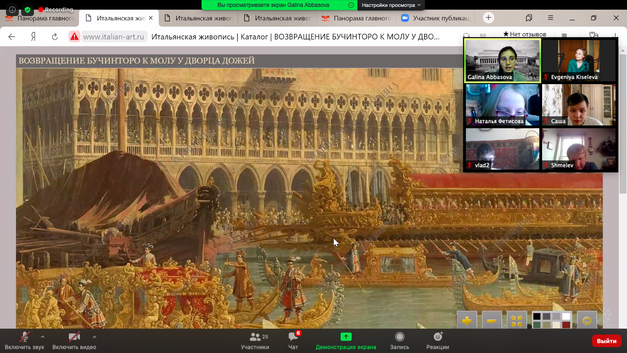Zoom in painting with yellow plus icon
Screen dimensions: 627x353
[467, 321]
